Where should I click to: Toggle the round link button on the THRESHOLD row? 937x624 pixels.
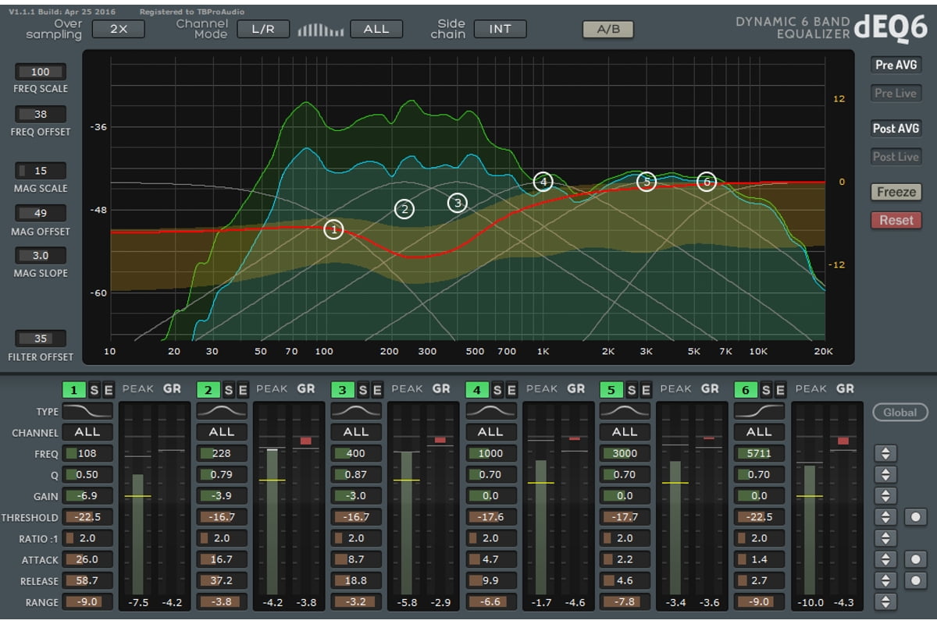915,516
